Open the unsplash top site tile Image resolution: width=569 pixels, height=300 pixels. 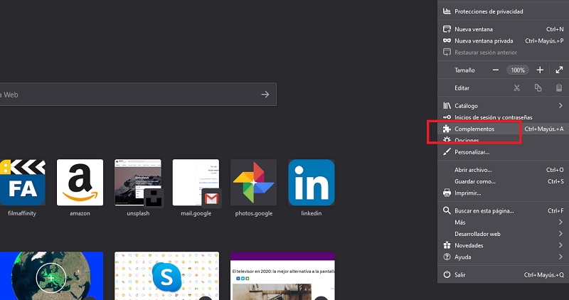[x=138, y=183]
